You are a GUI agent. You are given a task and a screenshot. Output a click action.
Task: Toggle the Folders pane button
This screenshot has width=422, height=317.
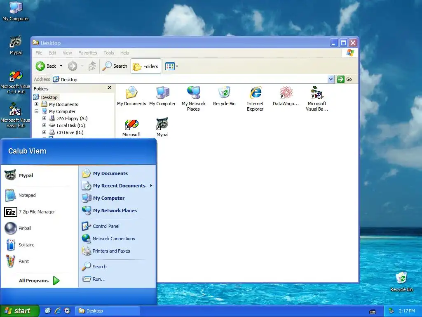146,66
